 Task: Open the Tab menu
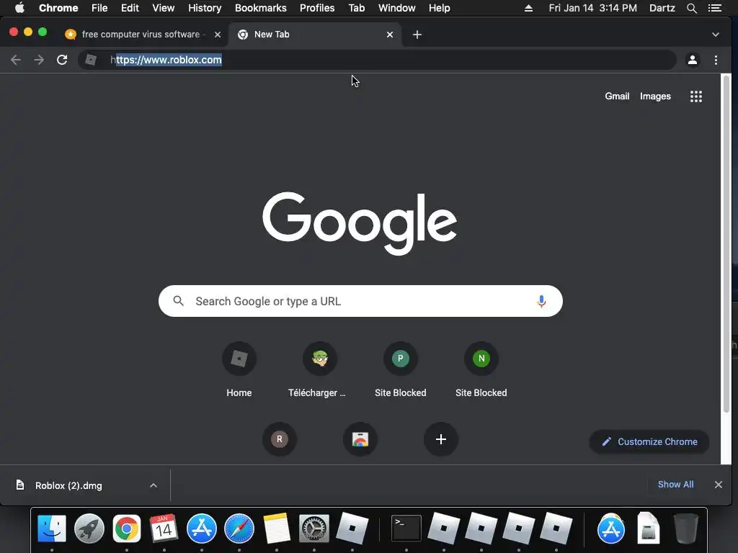tap(357, 8)
